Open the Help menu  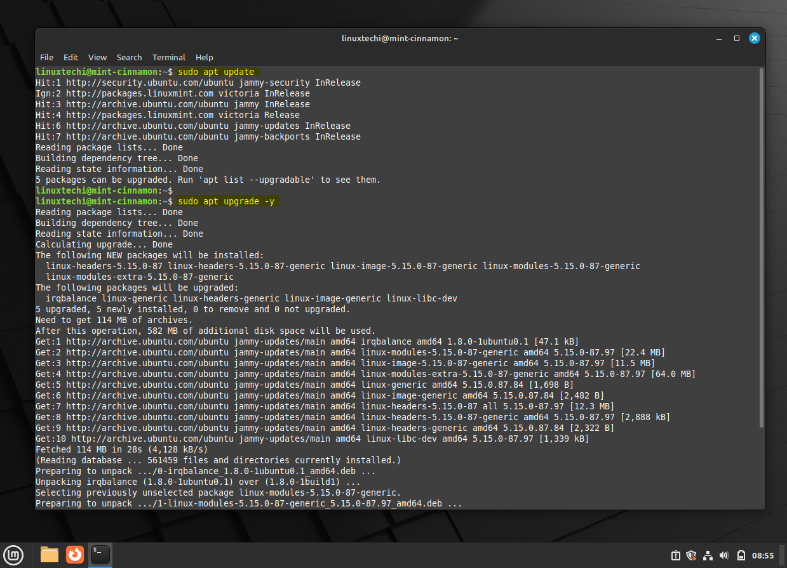pos(205,57)
